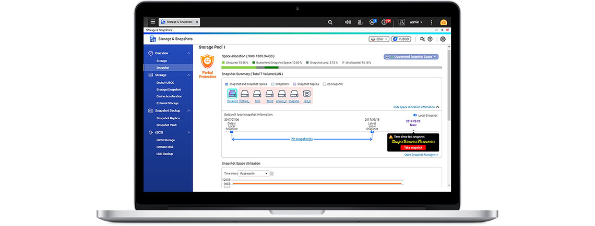Collapse the Snapshot Backup sidebar section

coord(189,110)
